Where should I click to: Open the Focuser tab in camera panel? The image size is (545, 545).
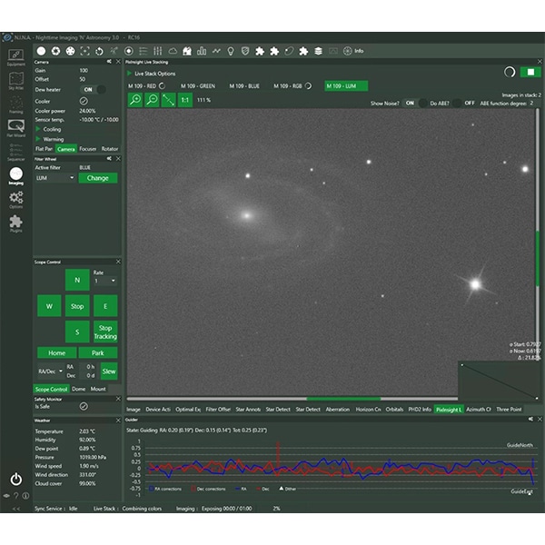click(x=88, y=149)
